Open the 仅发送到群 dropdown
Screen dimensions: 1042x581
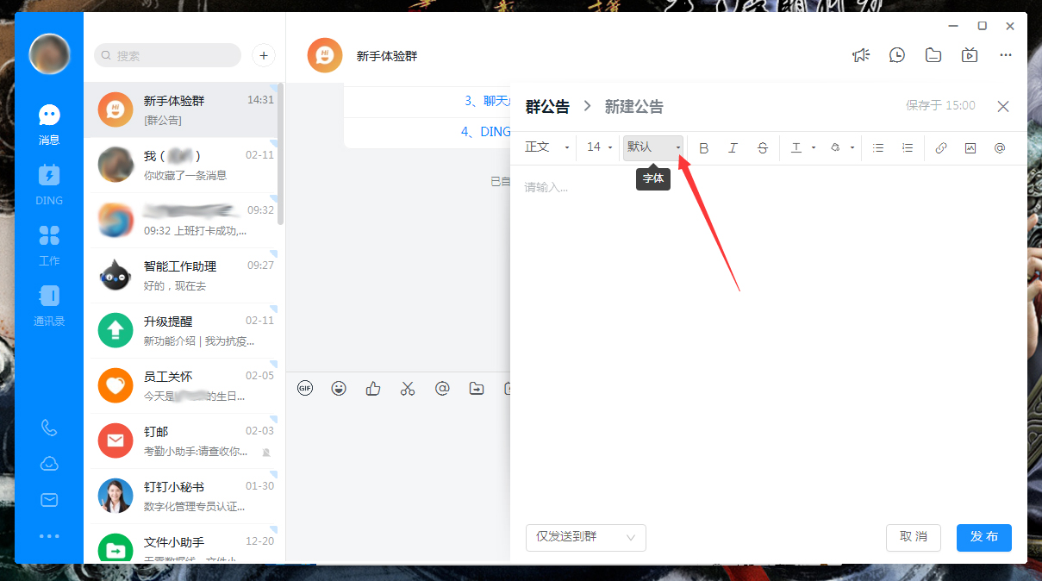click(586, 537)
